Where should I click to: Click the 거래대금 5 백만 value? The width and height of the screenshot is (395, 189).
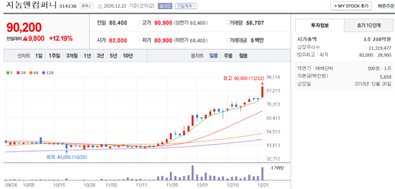tap(257, 40)
